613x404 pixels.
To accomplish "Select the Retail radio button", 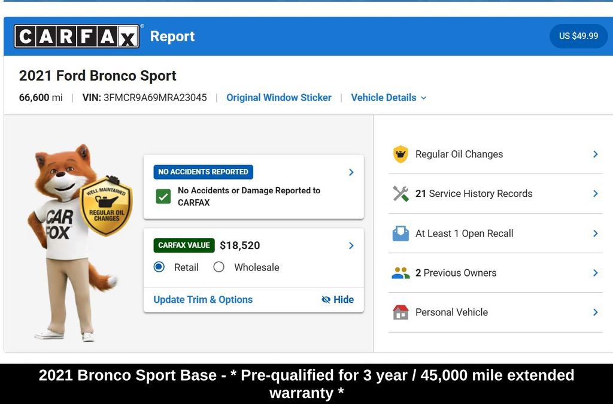I will pos(159,268).
